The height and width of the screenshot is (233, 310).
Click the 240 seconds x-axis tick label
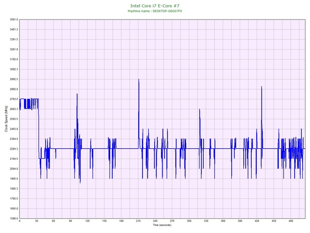pyautogui.click(x=155, y=221)
